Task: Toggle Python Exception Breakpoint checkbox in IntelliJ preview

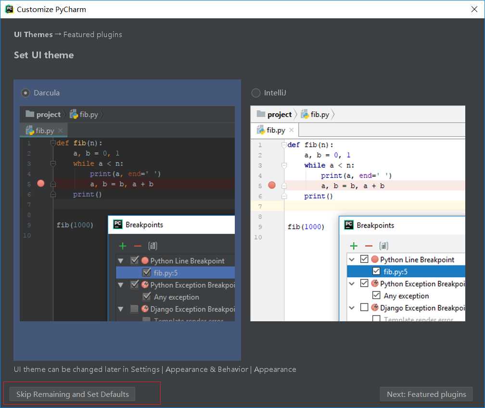Action: (x=364, y=283)
